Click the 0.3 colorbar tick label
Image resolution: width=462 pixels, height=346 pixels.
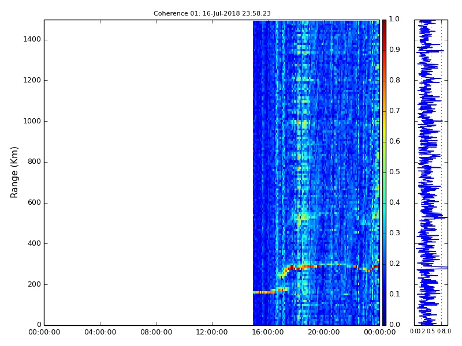click(394, 233)
